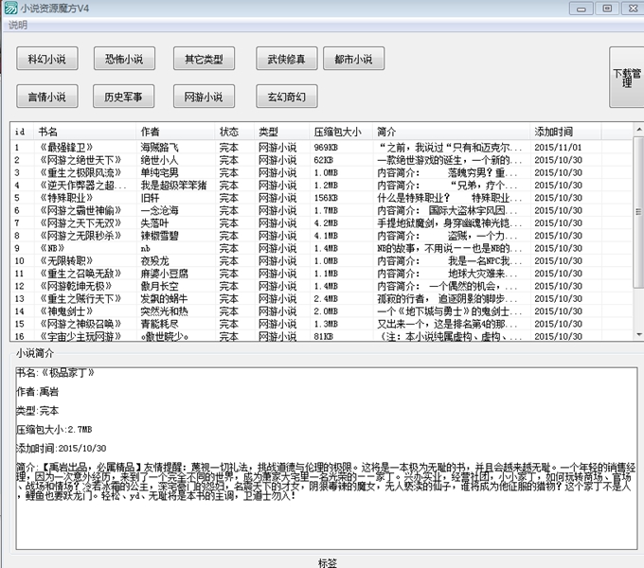Viewport: 644px width, 568px height.
Task: Choose the 网游小说 category button
Action: tap(205, 97)
